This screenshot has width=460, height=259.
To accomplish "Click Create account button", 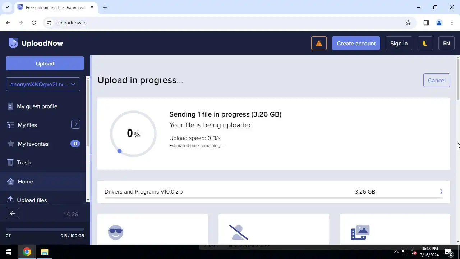I will coord(356,43).
